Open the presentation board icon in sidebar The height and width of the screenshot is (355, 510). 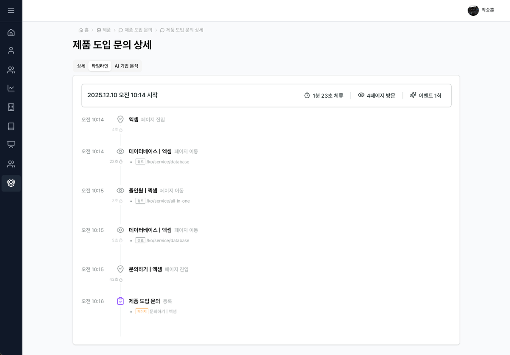point(11,145)
